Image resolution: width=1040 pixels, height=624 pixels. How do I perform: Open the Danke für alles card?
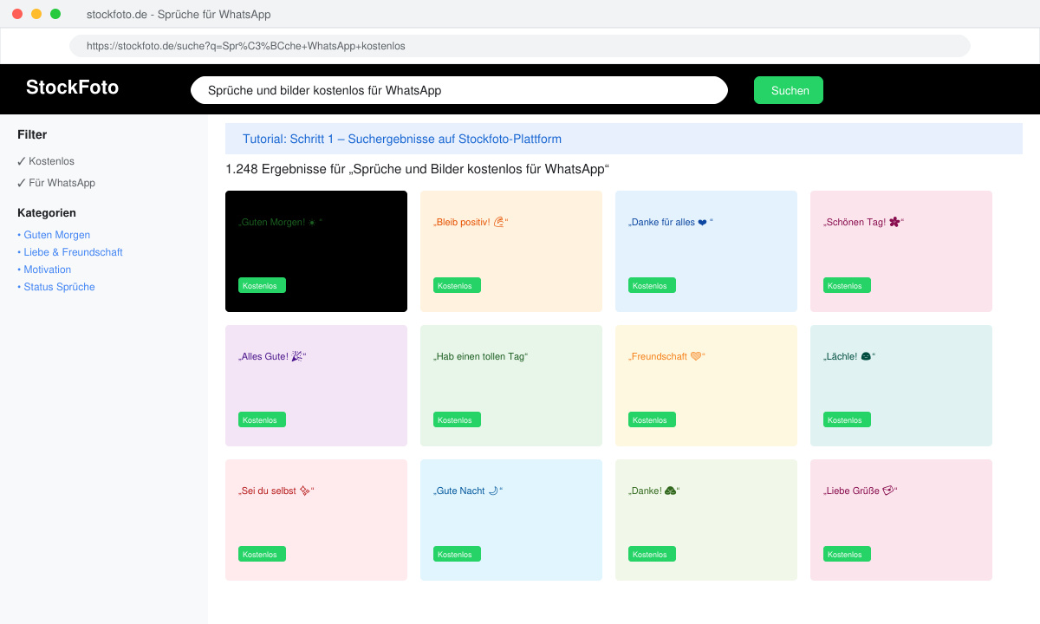point(706,251)
